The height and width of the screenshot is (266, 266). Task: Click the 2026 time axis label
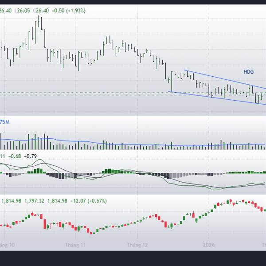(x=209, y=245)
